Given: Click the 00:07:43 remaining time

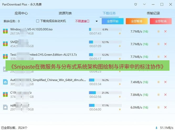Looking at the screenshot, I should click(95, 34).
